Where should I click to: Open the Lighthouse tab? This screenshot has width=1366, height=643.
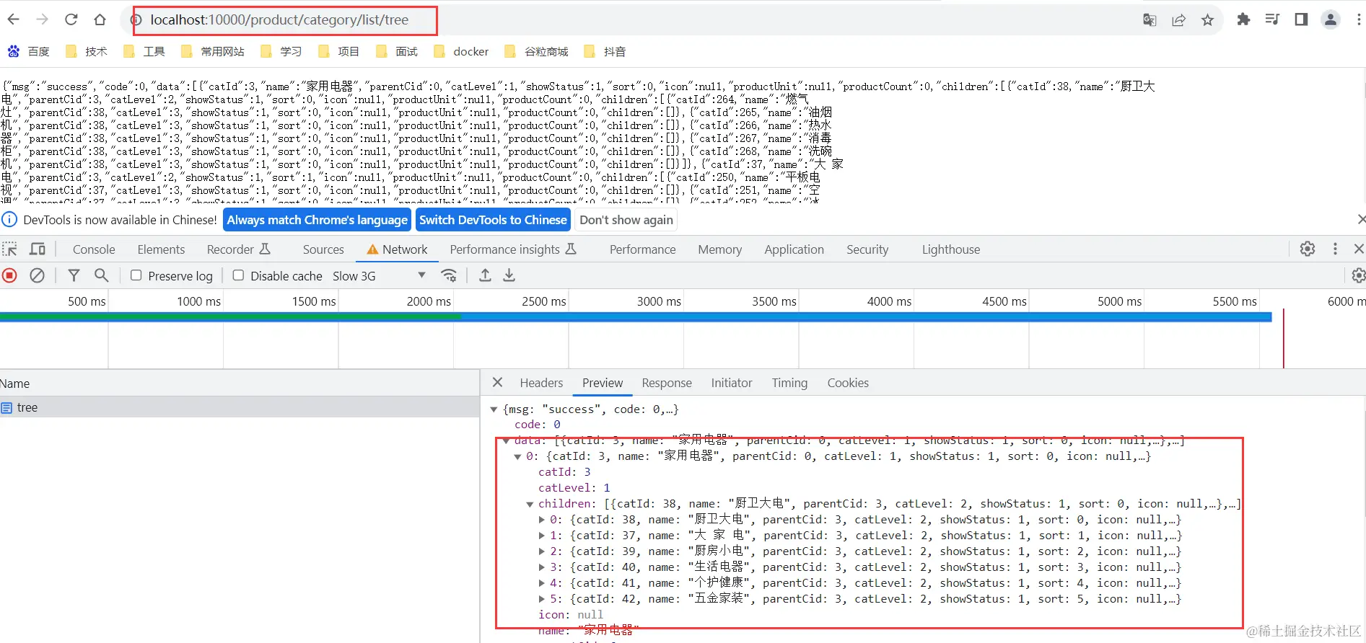tap(951, 249)
